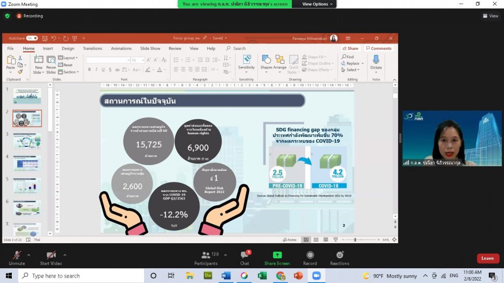Open the font size dropdown
The height and width of the screenshot is (283, 504).
point(143,60)
